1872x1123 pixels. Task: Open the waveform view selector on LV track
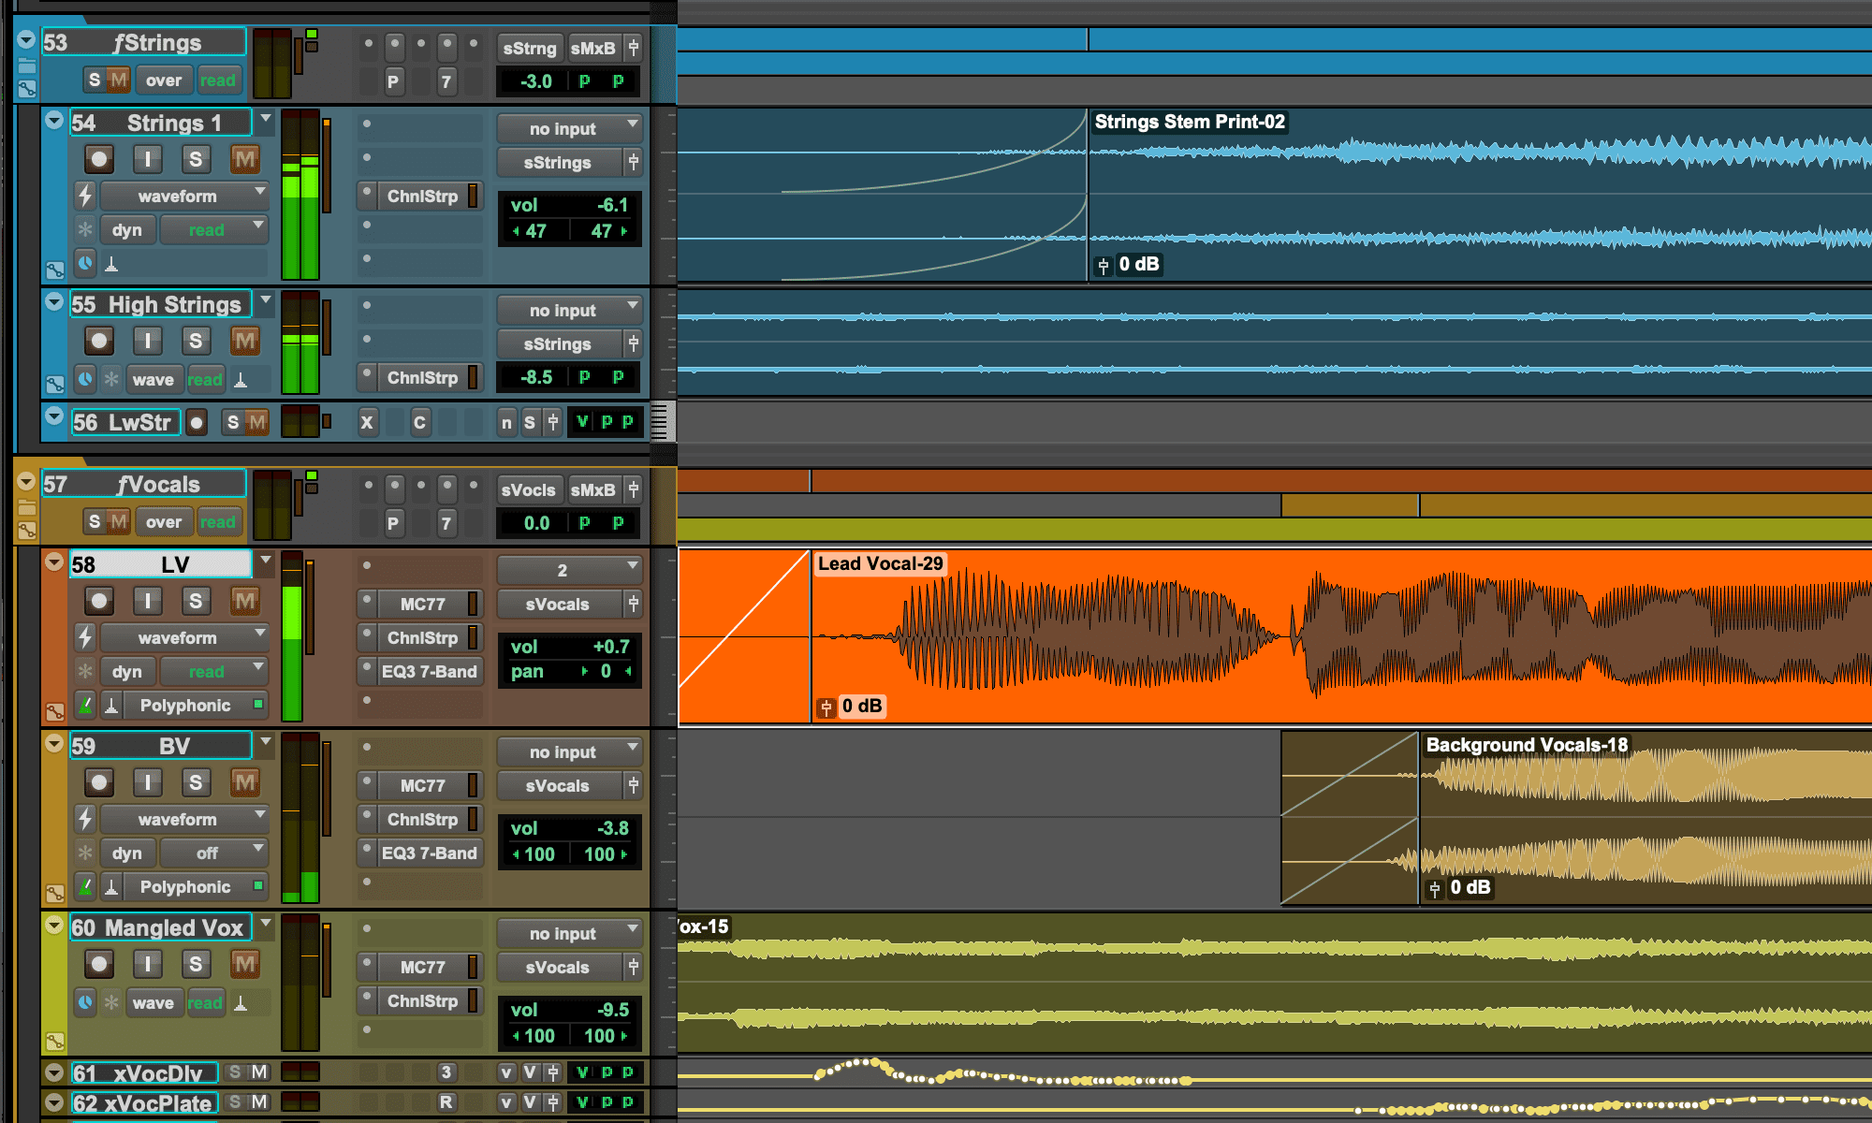pyautogui.click(x=183, y=637)
